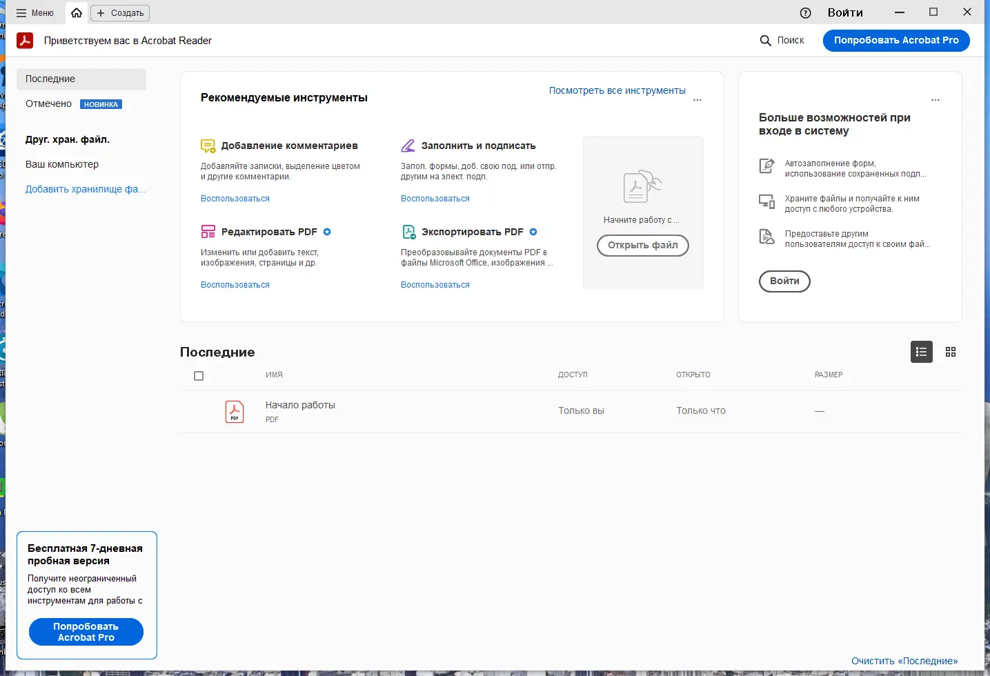Open the tools card three-dots menu
This screenshot has height=676, width=990.
[697, 100]
